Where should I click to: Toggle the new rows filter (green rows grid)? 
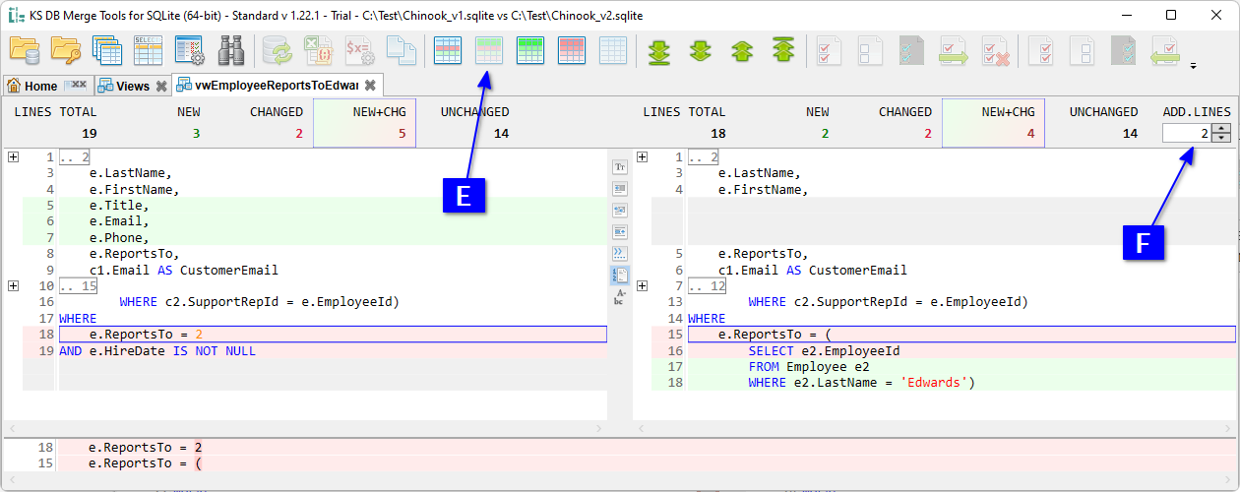pos(530,50)
